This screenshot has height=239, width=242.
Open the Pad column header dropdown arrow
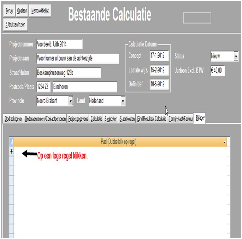click(225, 142)
